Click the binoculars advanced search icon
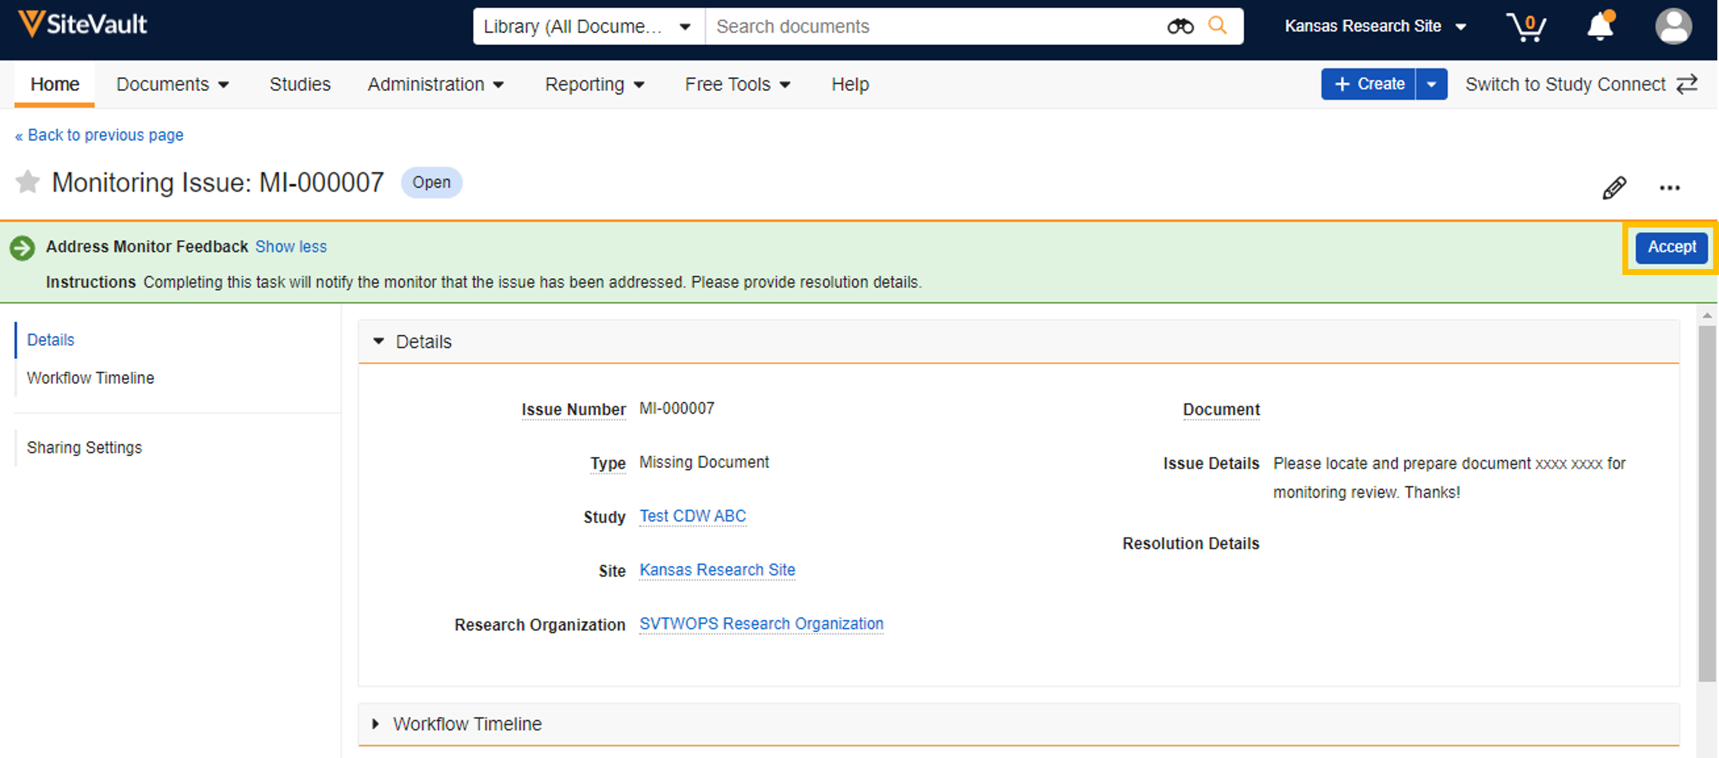1719x758 pixels. coord(1179,27)
